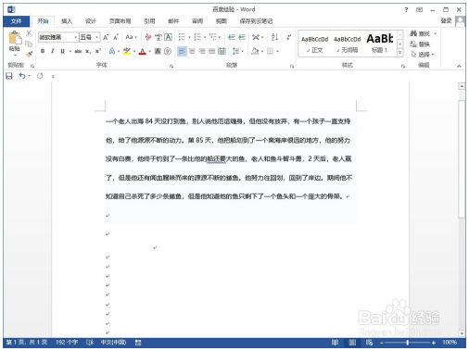The image size is (469, 351).
Task: Open the Word help question mark
Action: coord(406,10)
